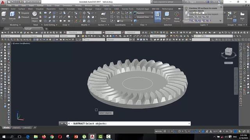
Task: Toggle the MODEL space status button
Action: click(159, 131)
